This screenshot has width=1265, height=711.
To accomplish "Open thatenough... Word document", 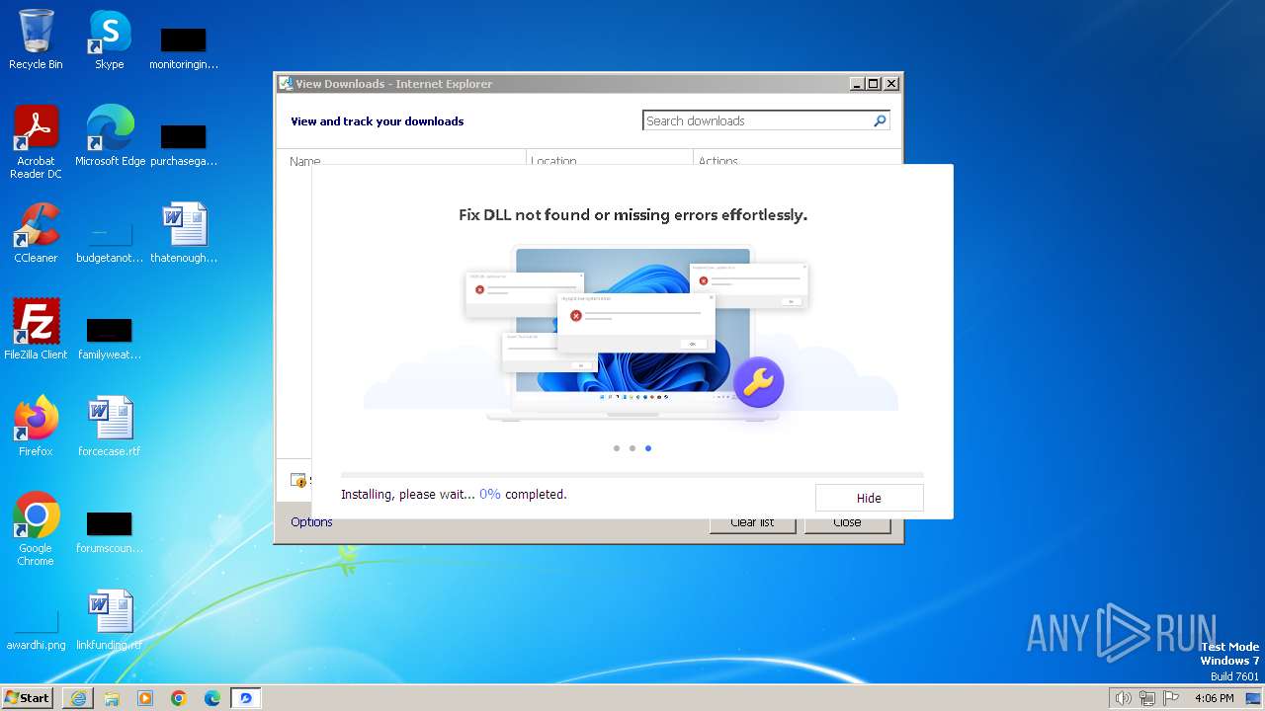I will [x=184, y=232].
